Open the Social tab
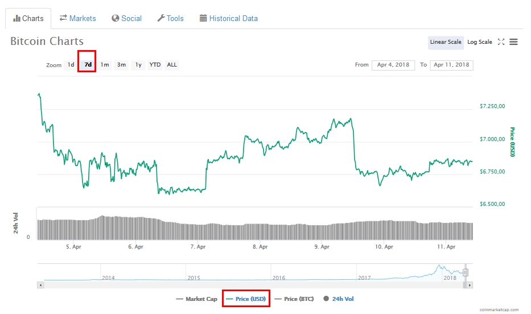The width and height of the screenshot is (531, 314). tap(127, 19)
